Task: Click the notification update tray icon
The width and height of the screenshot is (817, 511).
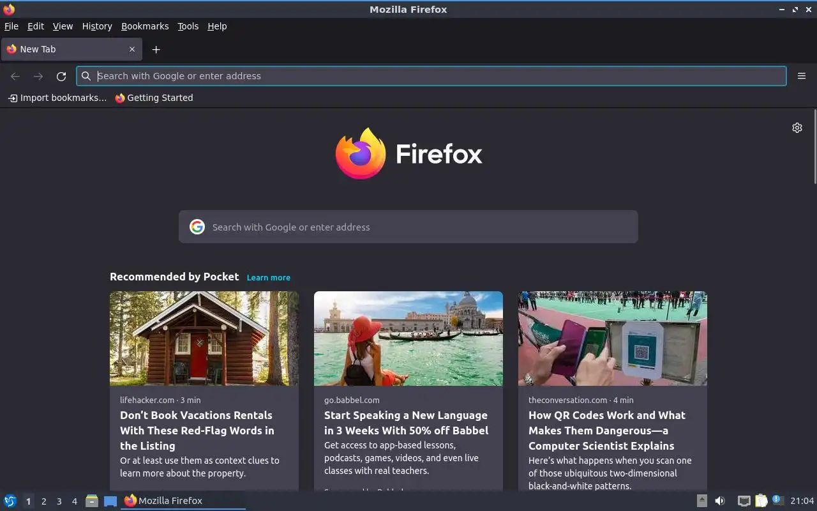Action: click(777, 500)
